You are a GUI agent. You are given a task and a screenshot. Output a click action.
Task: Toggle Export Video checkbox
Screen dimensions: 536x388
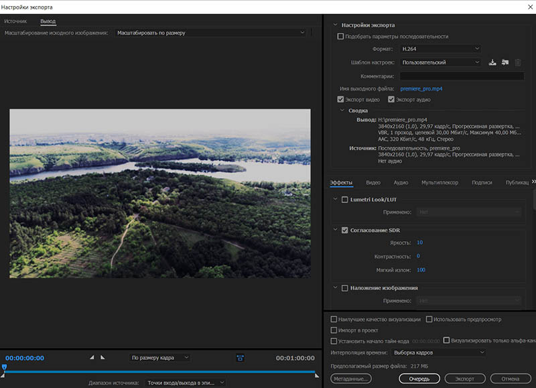coord(340,99)
